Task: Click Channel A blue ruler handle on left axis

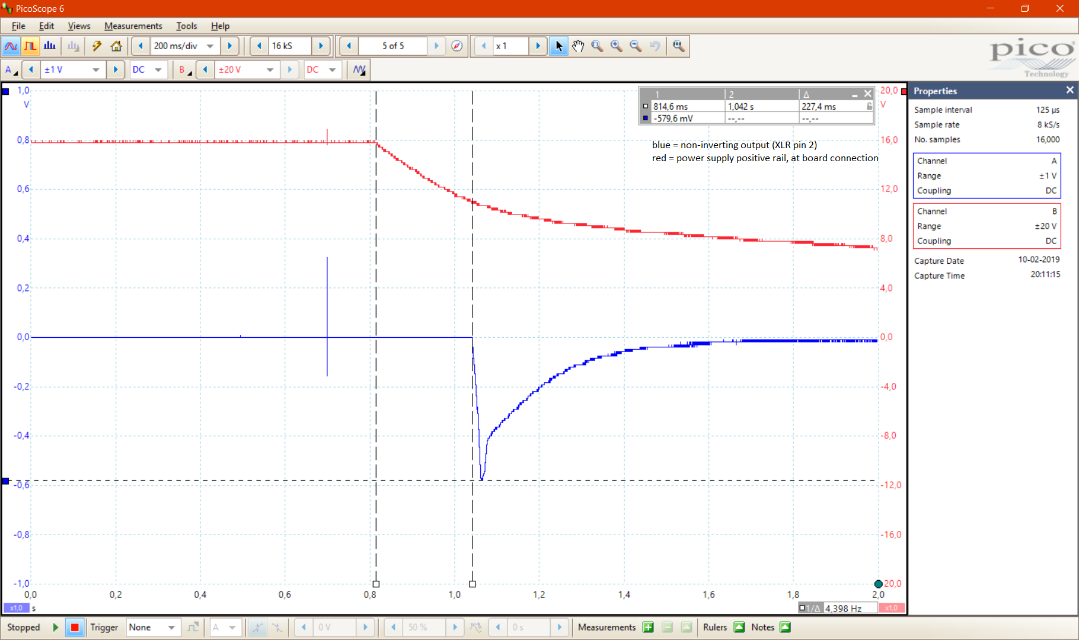Action: pyautogui.click(x=5, y=481)
